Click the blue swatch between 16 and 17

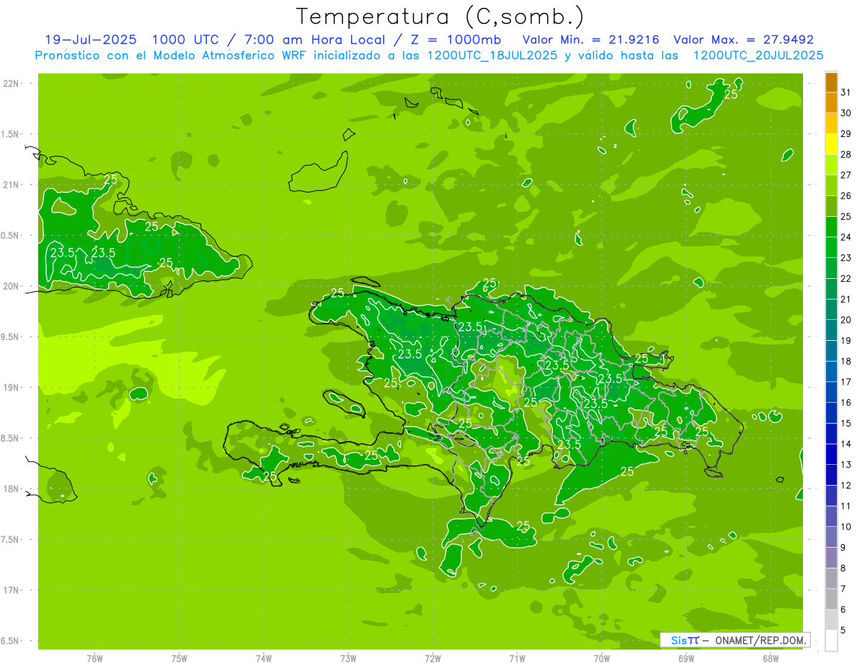pos(831,393)
